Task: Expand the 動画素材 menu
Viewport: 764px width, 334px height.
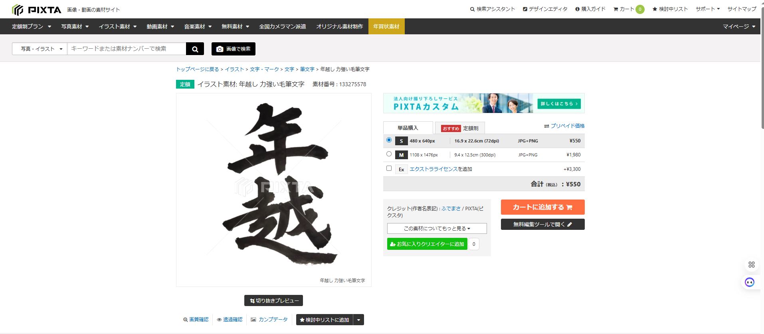Action: [160, 26]
